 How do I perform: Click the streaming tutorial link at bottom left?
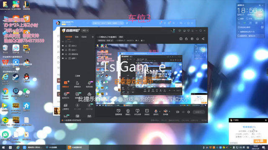(72, 120)
